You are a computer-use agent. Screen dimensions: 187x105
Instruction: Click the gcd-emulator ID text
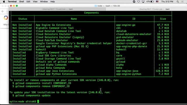tap(125, 37)
